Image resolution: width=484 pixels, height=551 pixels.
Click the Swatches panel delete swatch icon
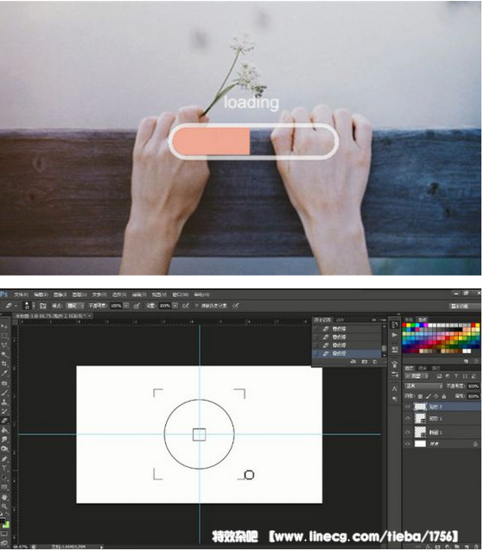[x=475, y=361]
